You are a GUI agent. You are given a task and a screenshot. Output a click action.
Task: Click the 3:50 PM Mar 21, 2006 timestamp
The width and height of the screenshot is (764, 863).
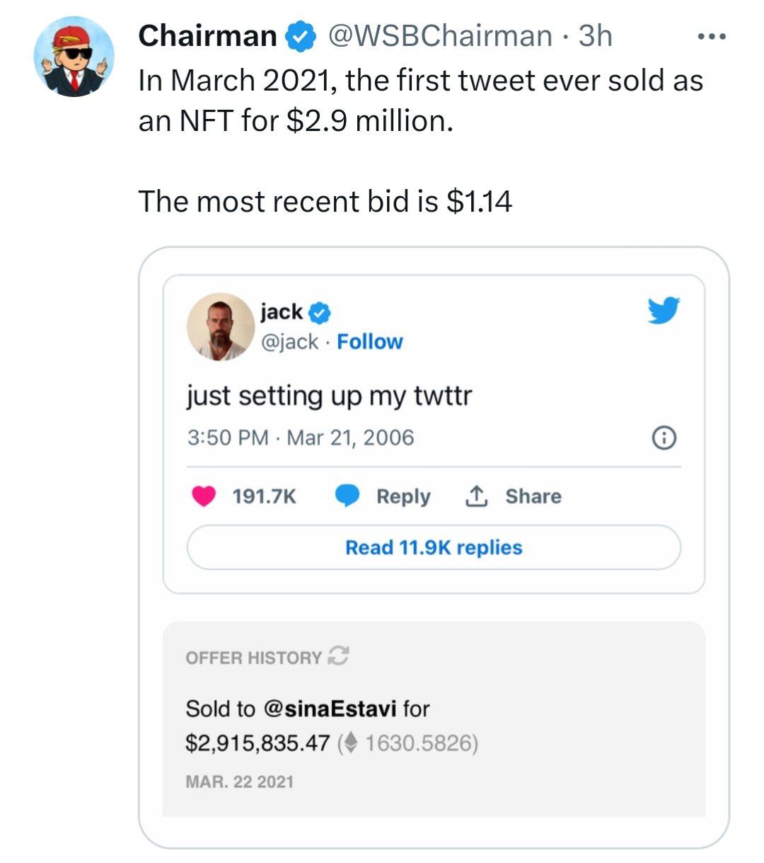(301, 438)
